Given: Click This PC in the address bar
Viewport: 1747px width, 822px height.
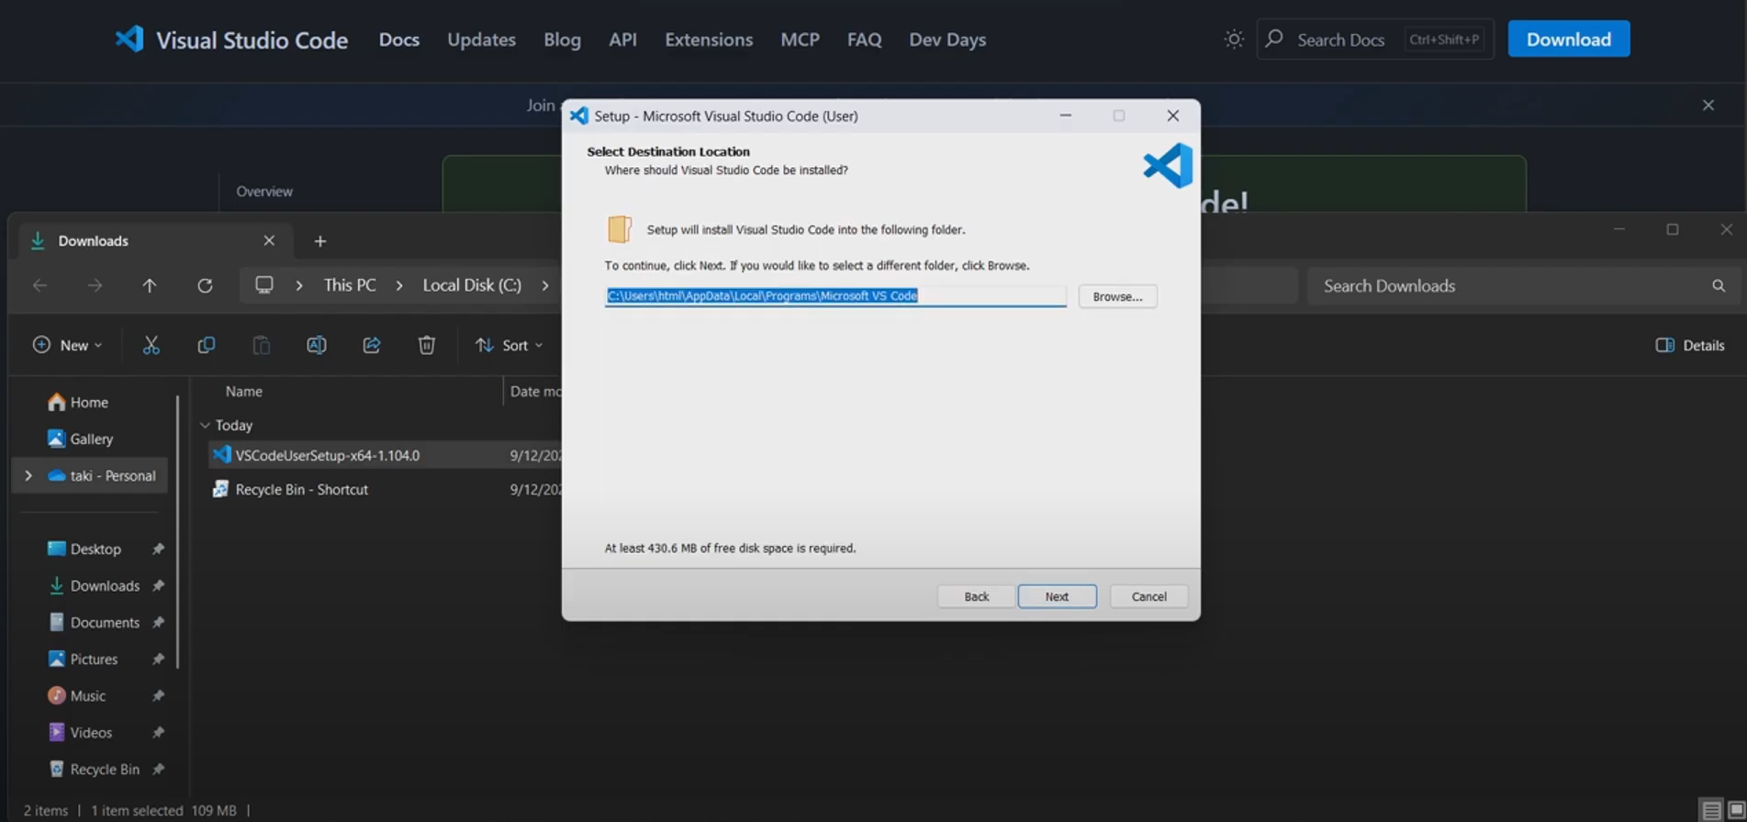Looking at the screenshot, I should pos(350,285).
